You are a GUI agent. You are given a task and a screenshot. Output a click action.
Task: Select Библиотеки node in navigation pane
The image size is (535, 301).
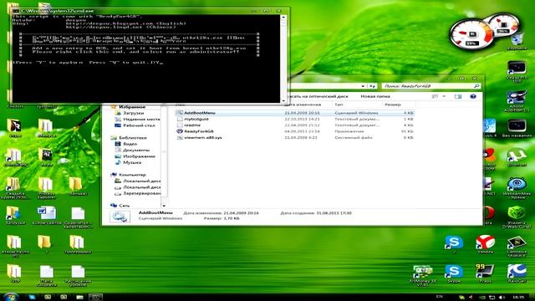coord(129,138)
